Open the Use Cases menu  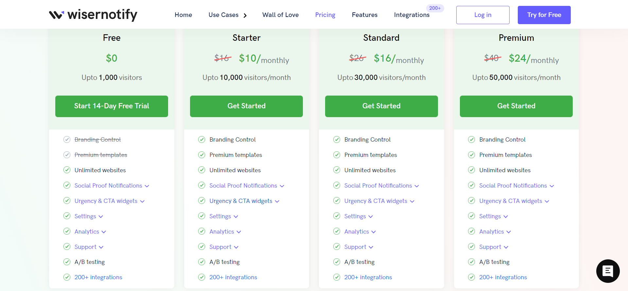click(x=228, y=15)
